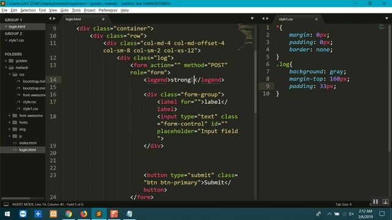Click the Sublime Text taskbar icon
Image resolution: width=392 pixels, height=220 pixels.
click(x=99, y=214)
